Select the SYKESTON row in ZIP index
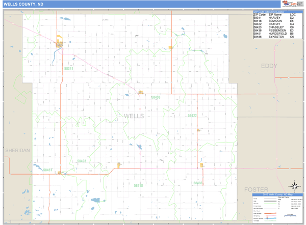Viewport: 306px width, 225px height. point(275,37)
